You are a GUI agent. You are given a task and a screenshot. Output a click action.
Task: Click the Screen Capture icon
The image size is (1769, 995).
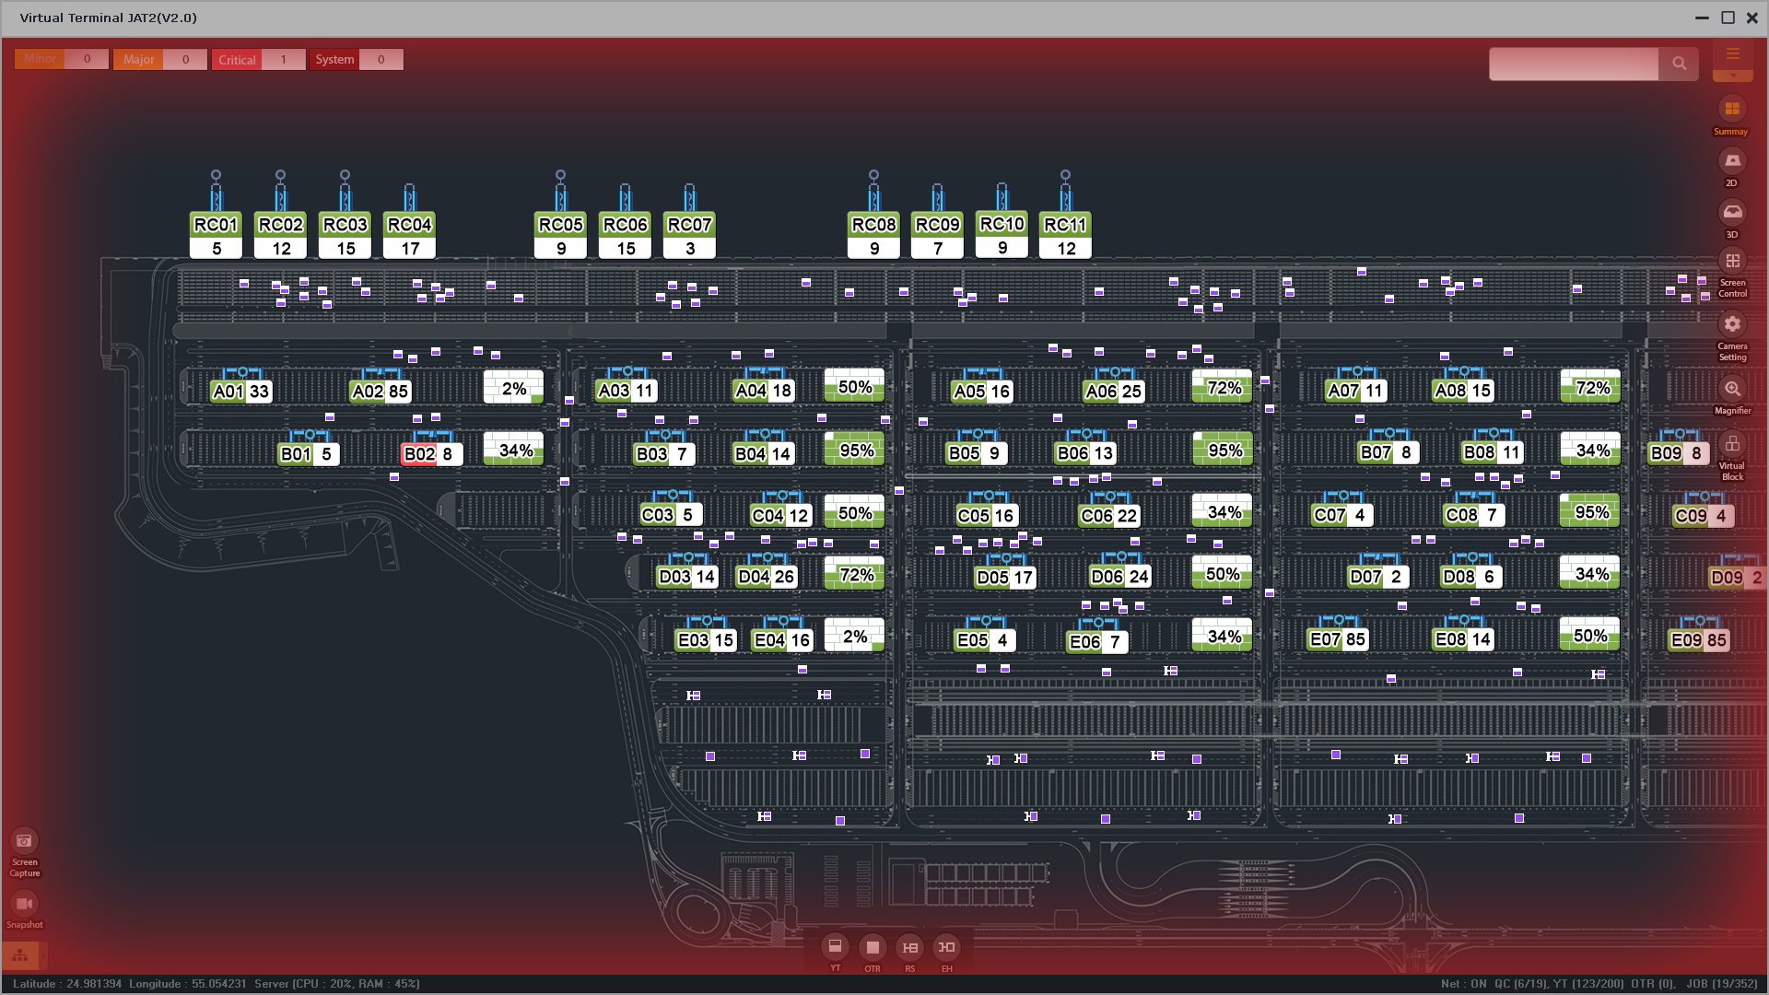pyautogui.click(x=24, y=841)
